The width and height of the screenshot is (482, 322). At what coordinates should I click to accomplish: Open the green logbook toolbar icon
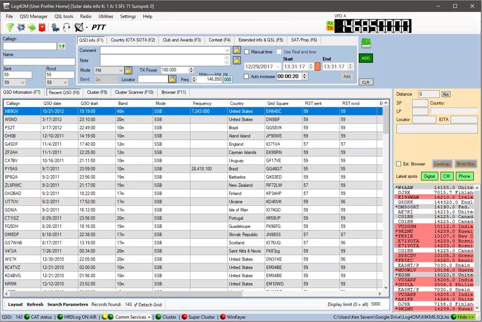(32, 27)
